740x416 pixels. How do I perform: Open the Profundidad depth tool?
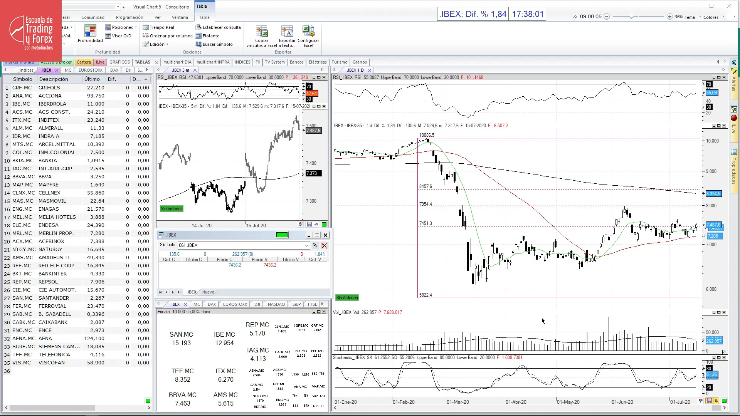point(90,34)
